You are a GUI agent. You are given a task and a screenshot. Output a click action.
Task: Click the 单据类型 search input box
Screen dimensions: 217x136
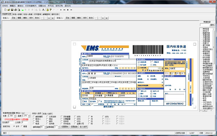(205, 25)
